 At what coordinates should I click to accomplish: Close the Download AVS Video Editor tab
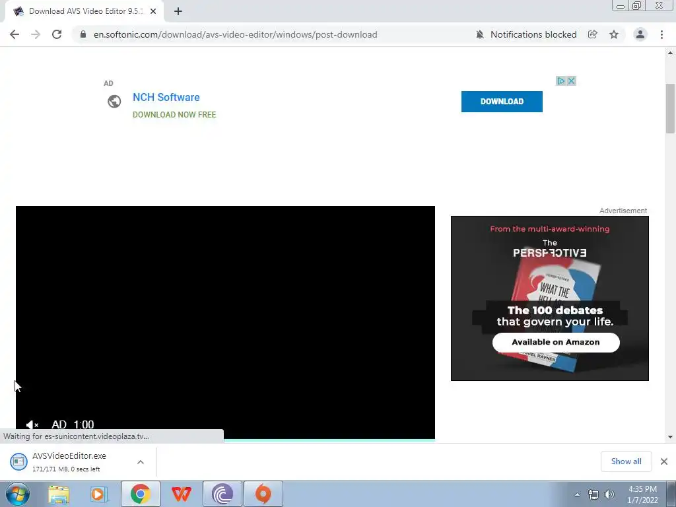click(x=153, y=11)
